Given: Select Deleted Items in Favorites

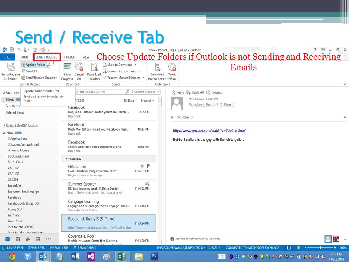Looking at the screenshot, I should coord(15,112).
